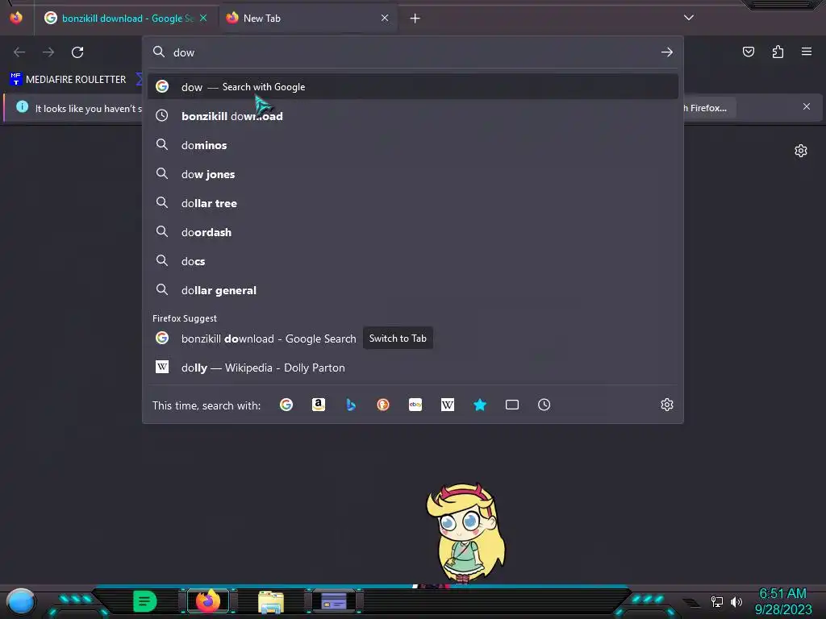826x619 pixels.
Task: Select the New Tab tab
Action: coord(308,19)
